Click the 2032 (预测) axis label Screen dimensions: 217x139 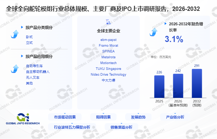pyautogui.click(x=197, y=103)
